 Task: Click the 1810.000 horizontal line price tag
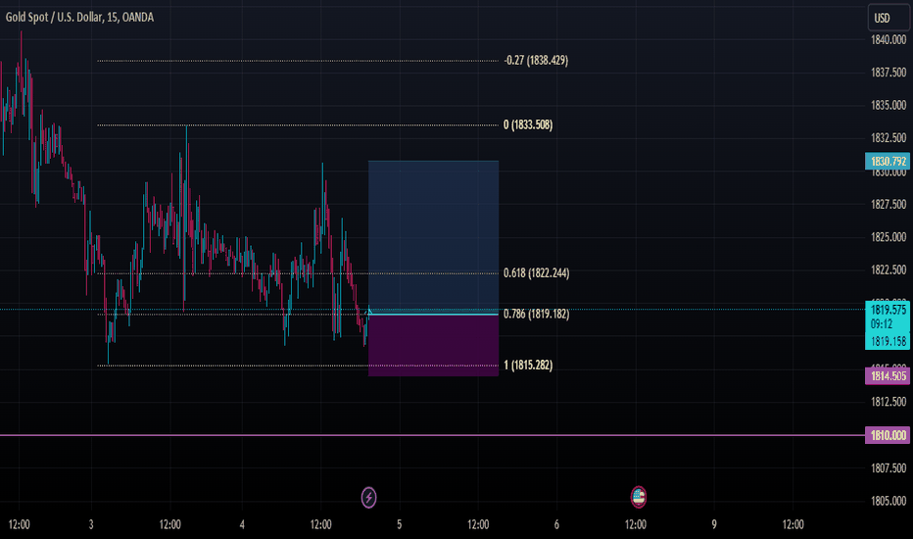[888, 435]
